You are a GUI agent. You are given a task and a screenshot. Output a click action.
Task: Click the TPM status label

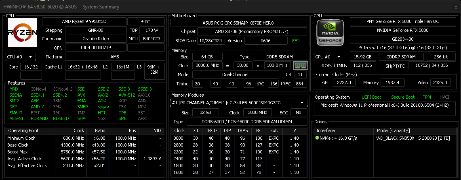coord(427,97)
